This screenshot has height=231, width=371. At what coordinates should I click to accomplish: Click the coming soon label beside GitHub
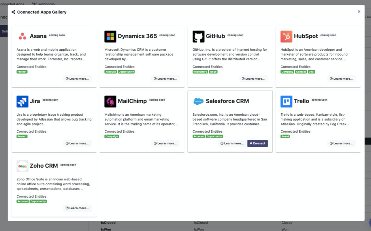[235, 35]
